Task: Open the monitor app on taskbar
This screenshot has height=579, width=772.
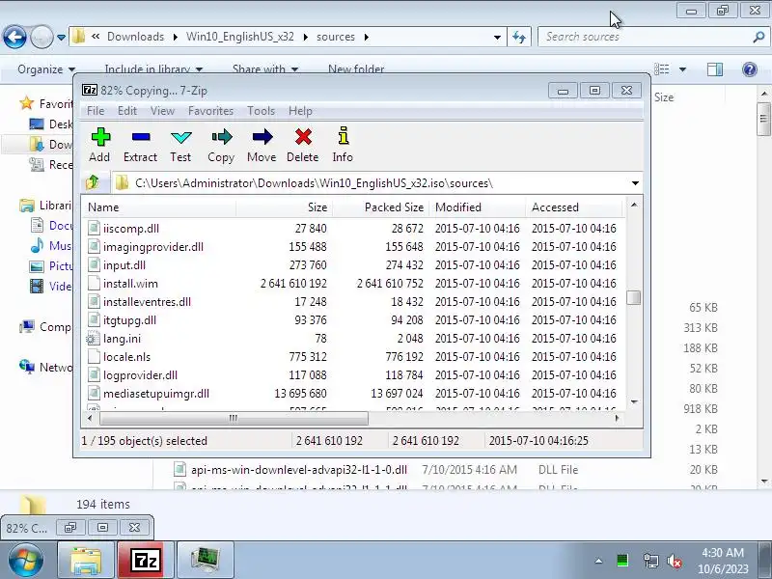Action: 206,560
